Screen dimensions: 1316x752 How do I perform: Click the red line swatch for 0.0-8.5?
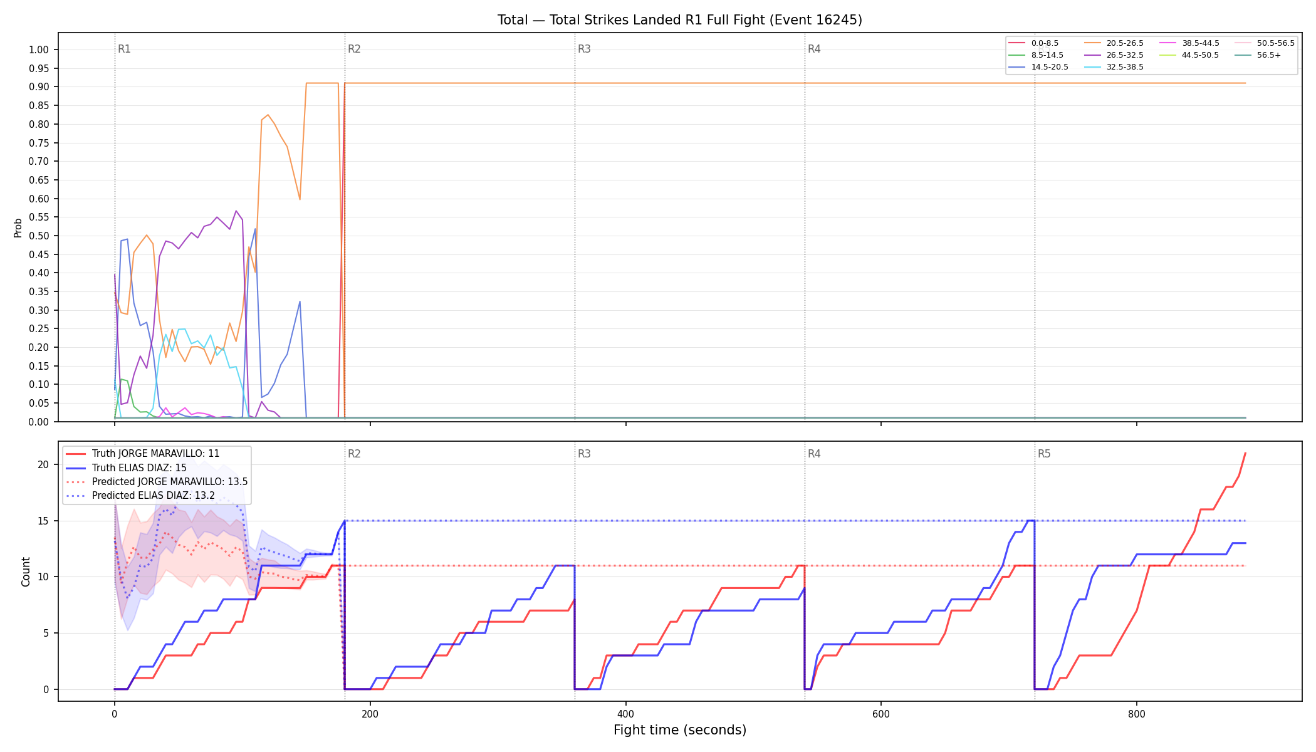click(1016, 43)
